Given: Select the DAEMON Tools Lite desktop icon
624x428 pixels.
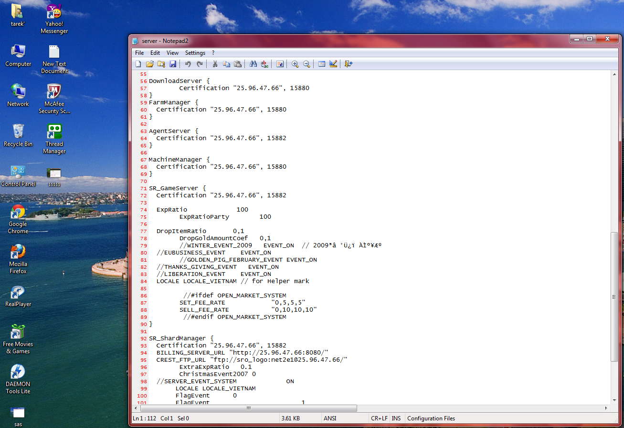Looking at the screenshot, I should (x=18, y=379).
